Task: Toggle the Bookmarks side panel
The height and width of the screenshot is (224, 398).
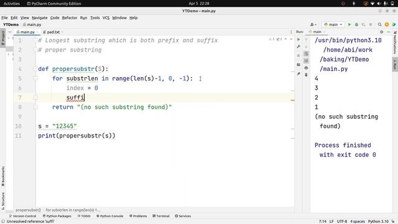Action: point(3,177)
